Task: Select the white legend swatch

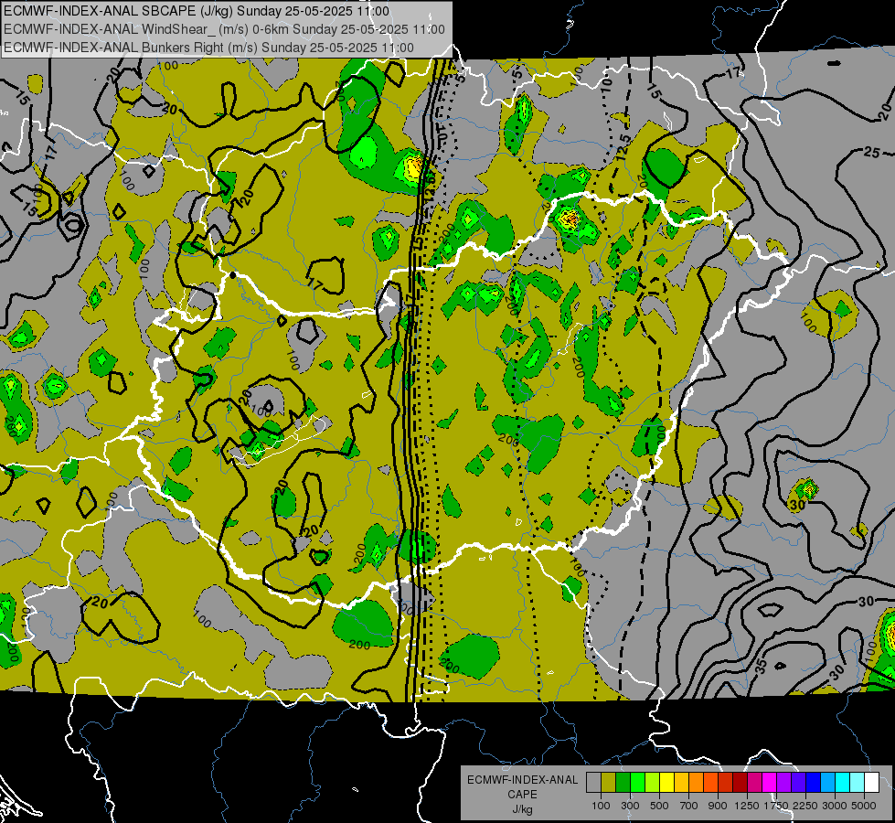Action: pyautogui.click(x=871, y=783)
